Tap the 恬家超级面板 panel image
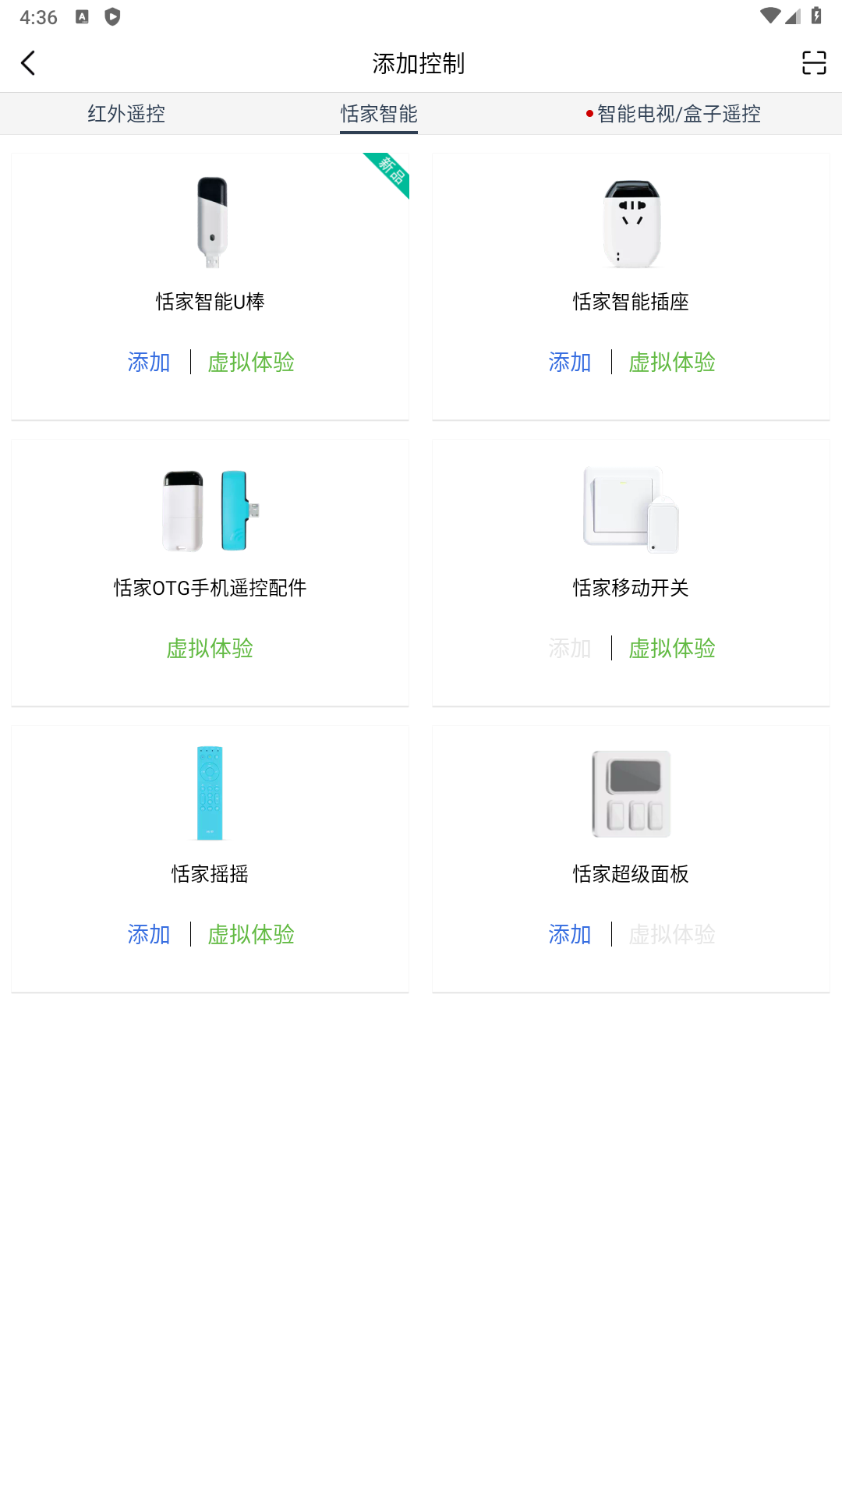 click(x=631, y=794)
